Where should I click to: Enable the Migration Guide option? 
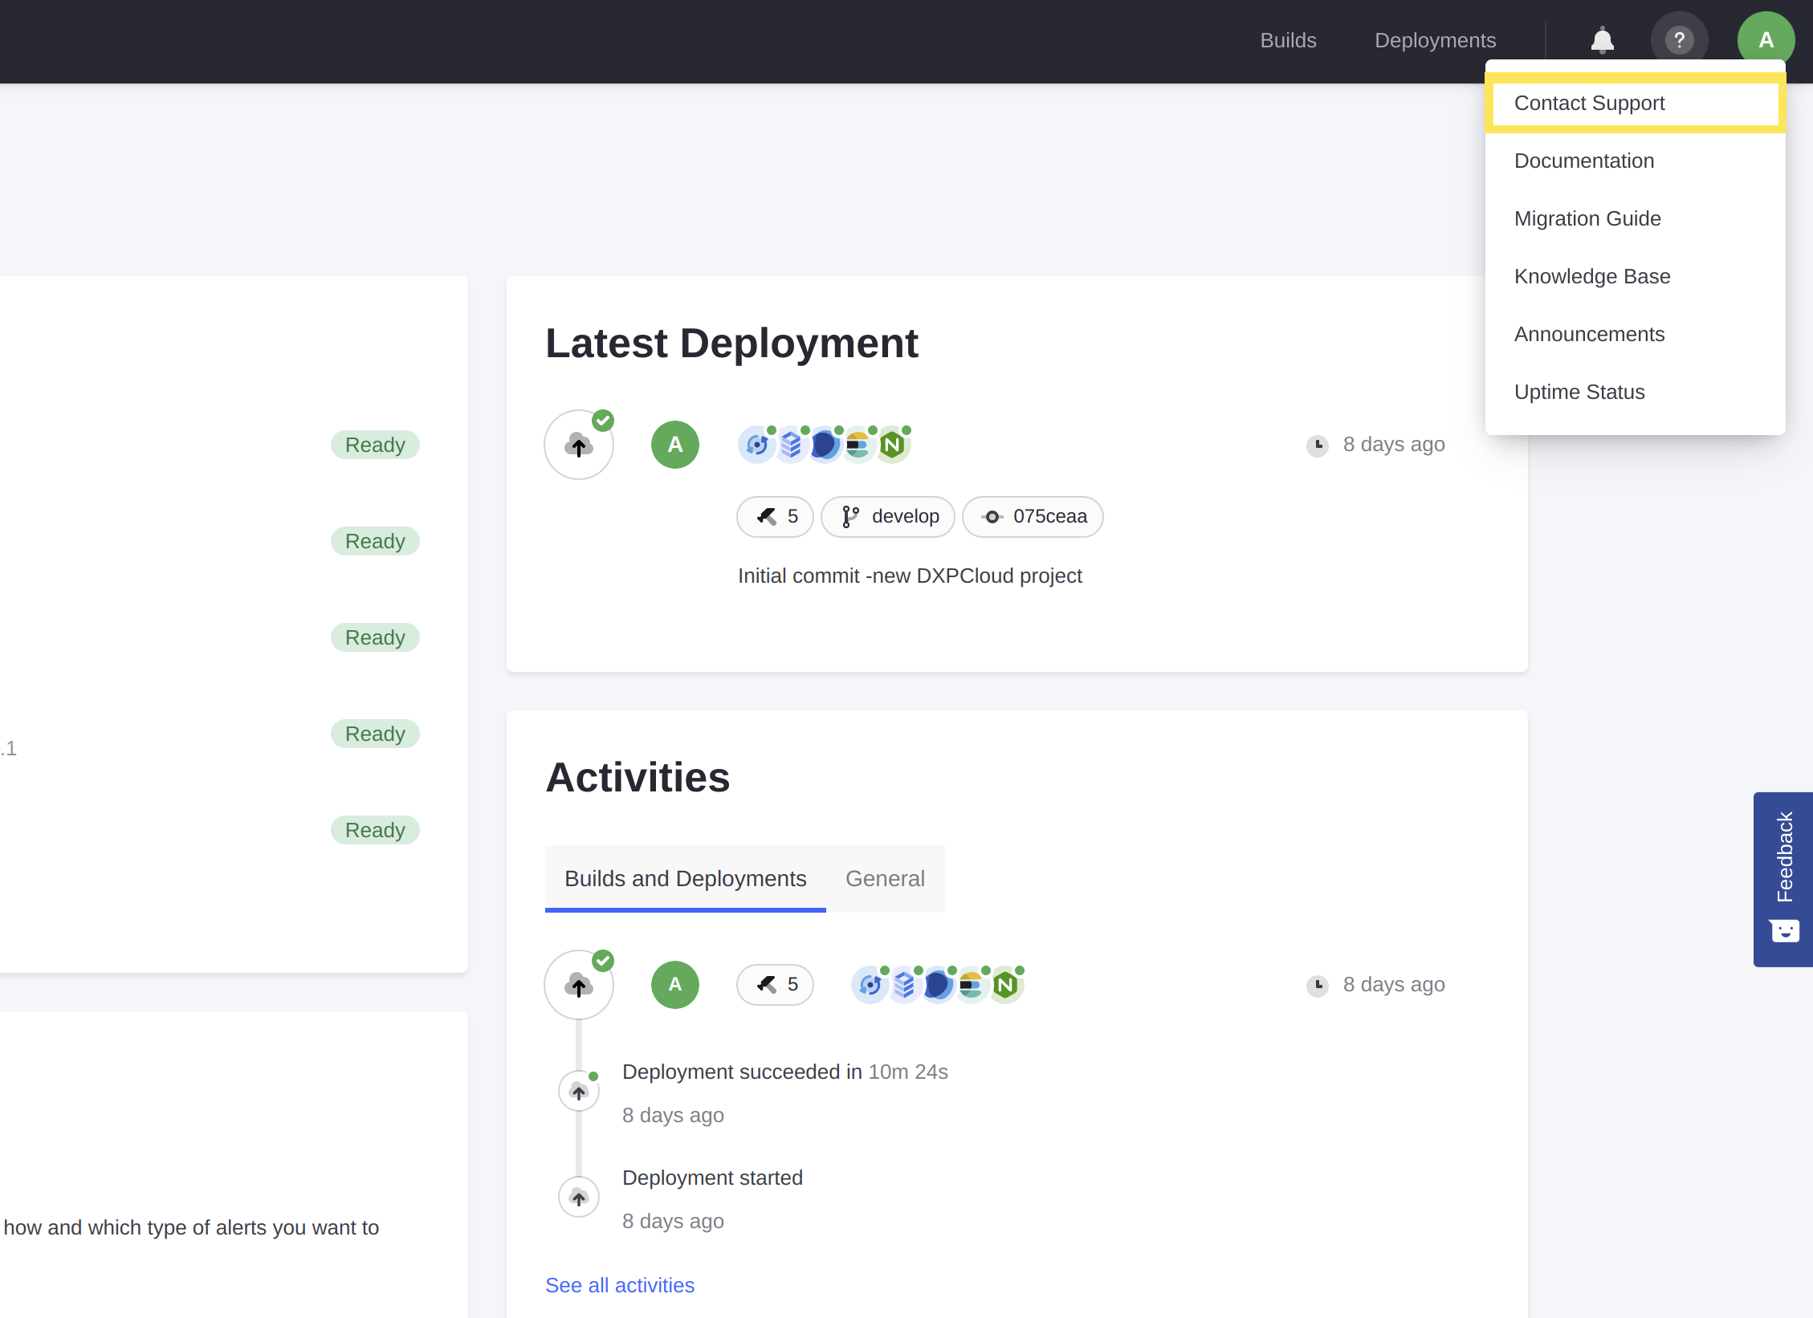click(x=1588, y=218)
